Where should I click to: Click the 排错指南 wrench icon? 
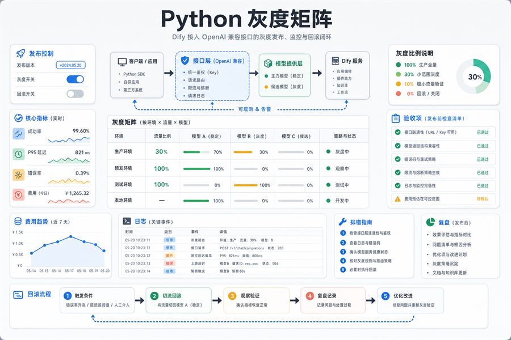click(x=342, y=222)
